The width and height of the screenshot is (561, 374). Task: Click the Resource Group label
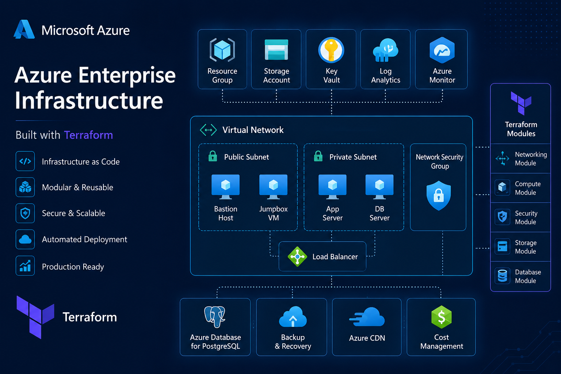(222, 76)
